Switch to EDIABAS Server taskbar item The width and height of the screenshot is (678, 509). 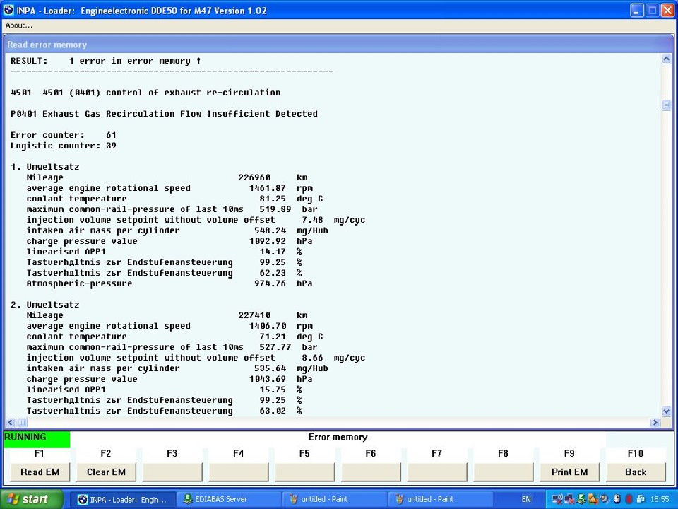(227, 499)
